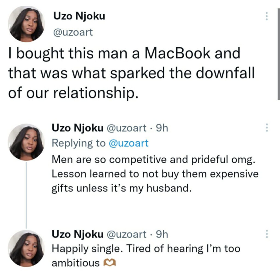Open three-dot menu on the 'Happily single' tweet
This screenshot has width=280, height=280.
tap(267, 234)
